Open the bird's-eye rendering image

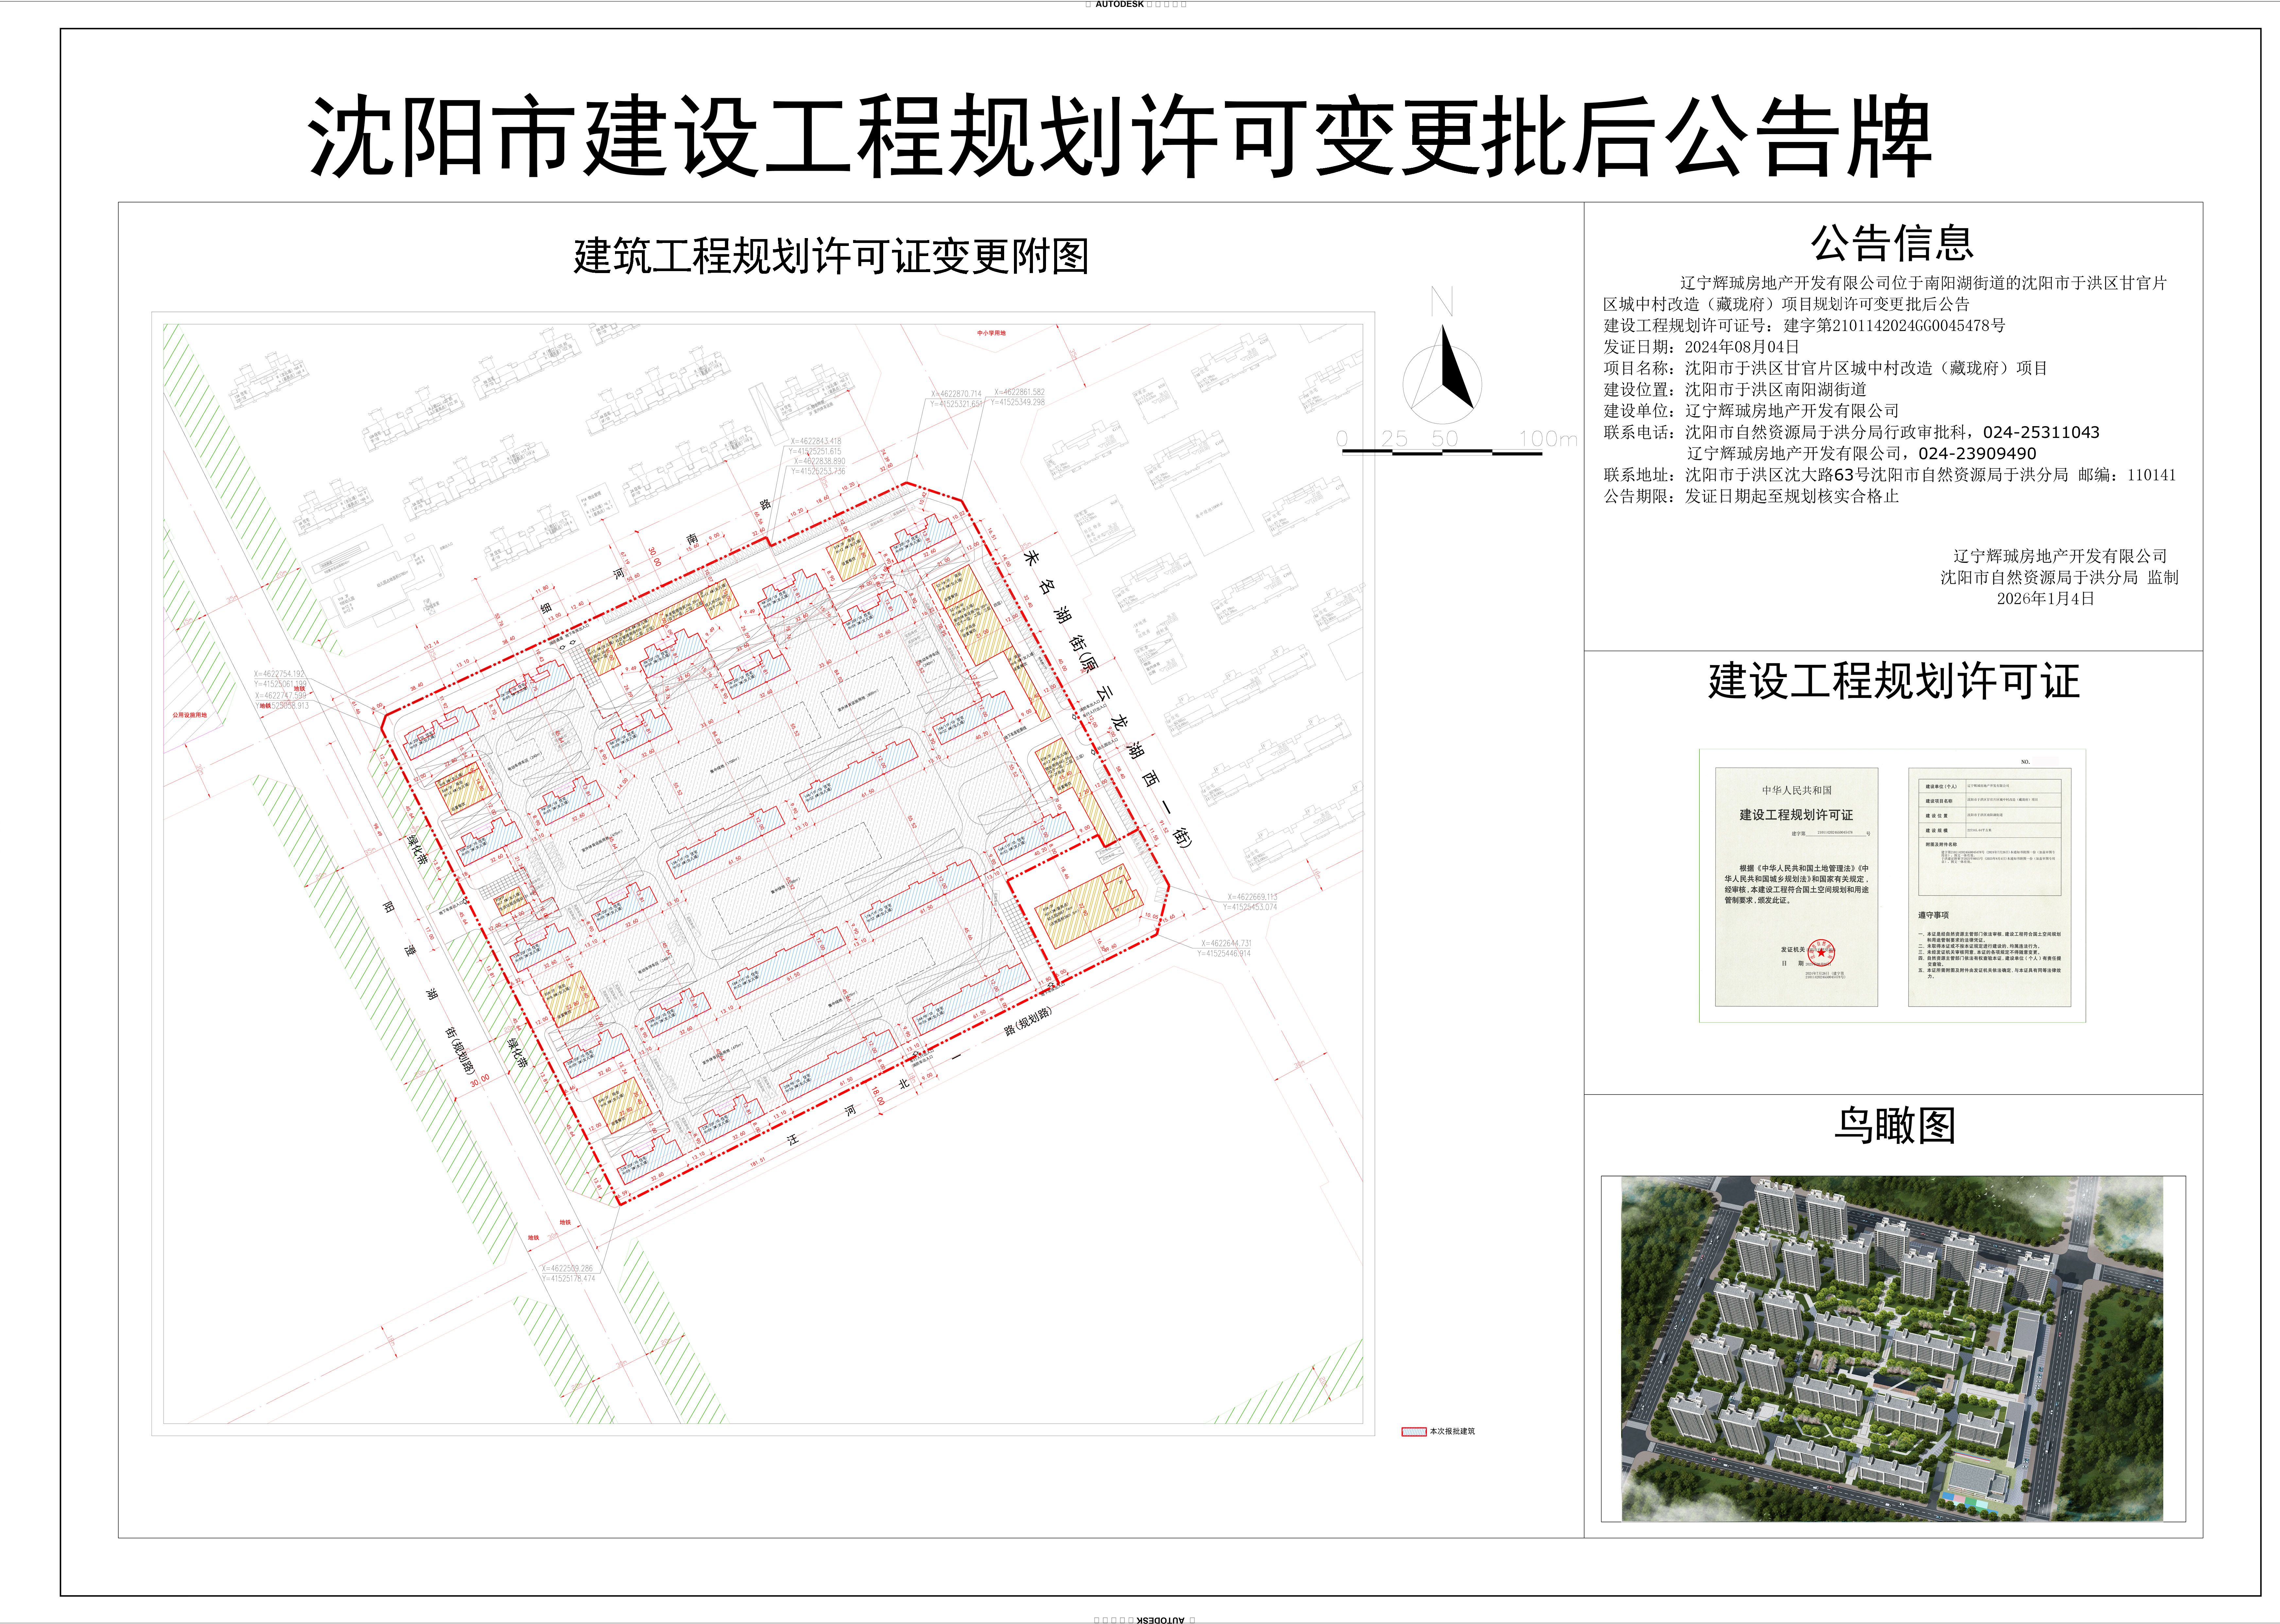point(1892,1348)
